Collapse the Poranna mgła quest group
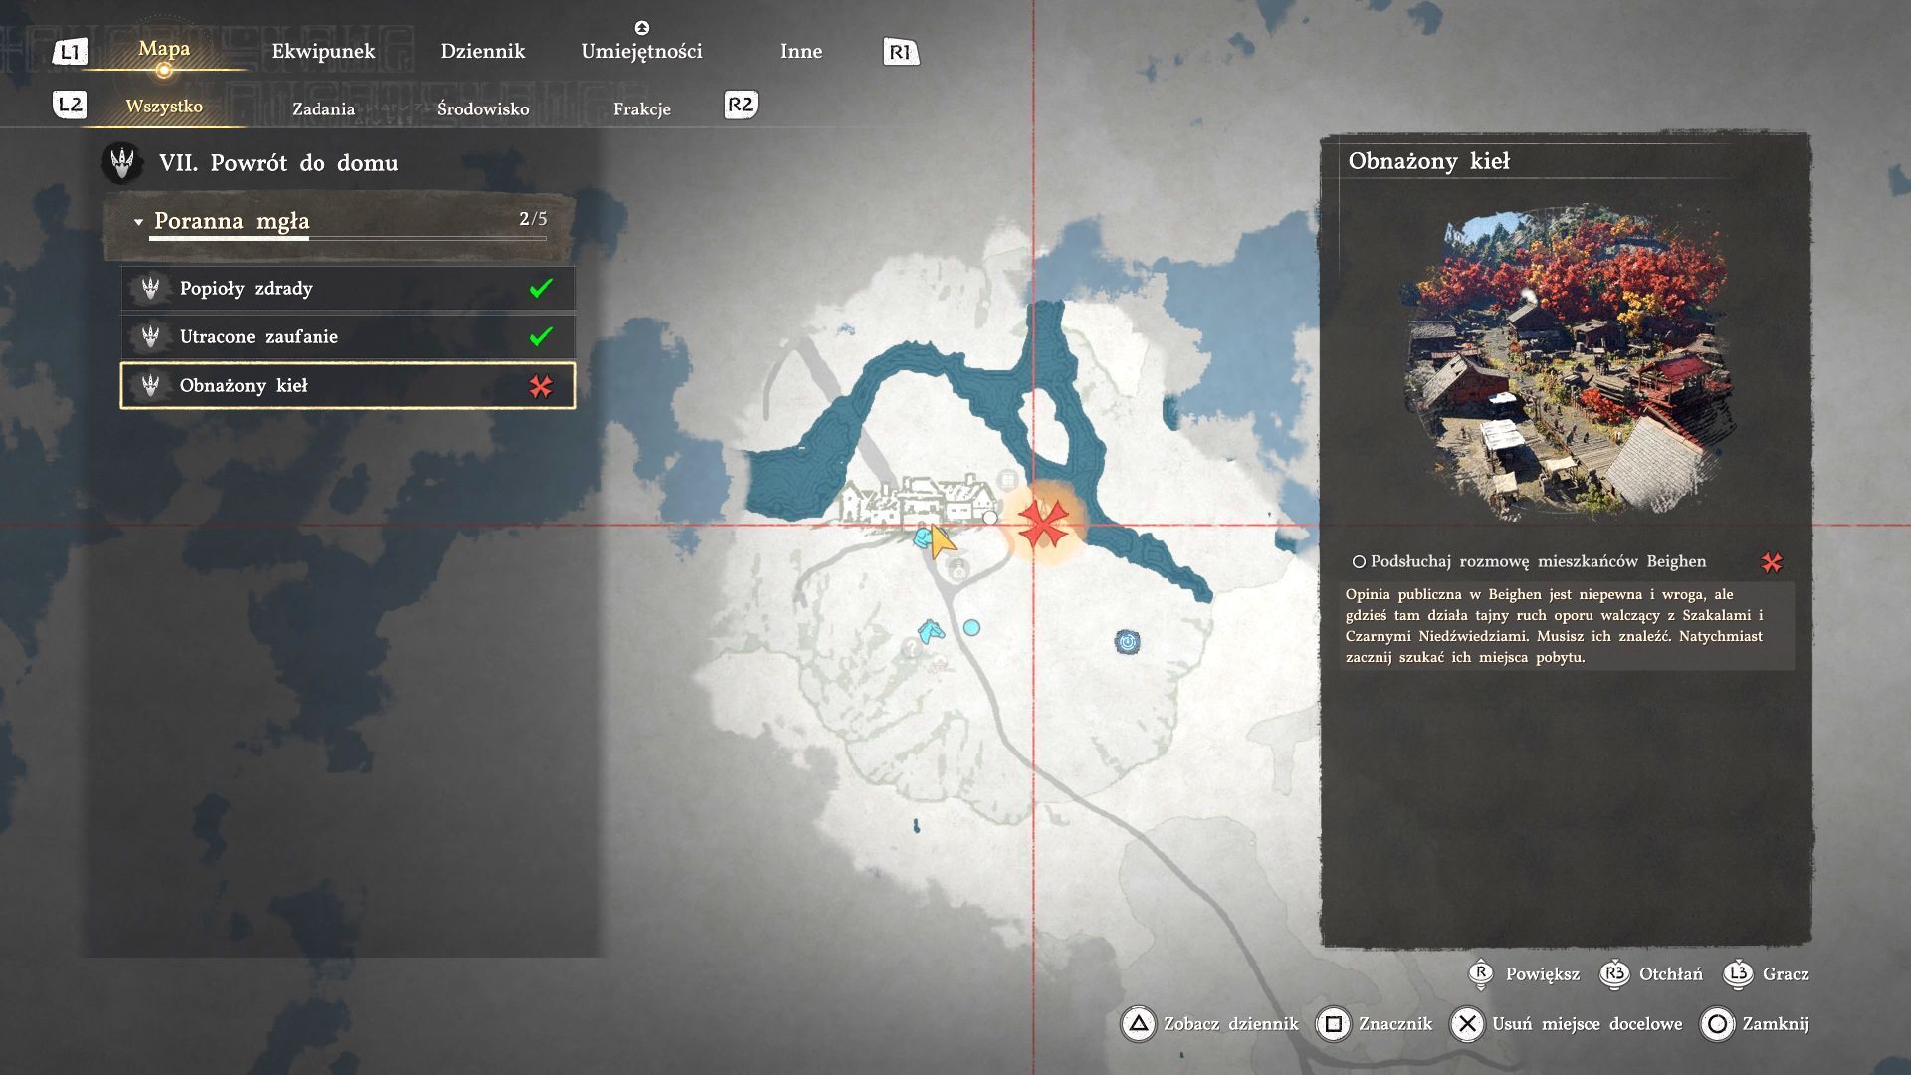Image resolution: width=1911 pixels, height=1075 pixels. coord(138,222)
